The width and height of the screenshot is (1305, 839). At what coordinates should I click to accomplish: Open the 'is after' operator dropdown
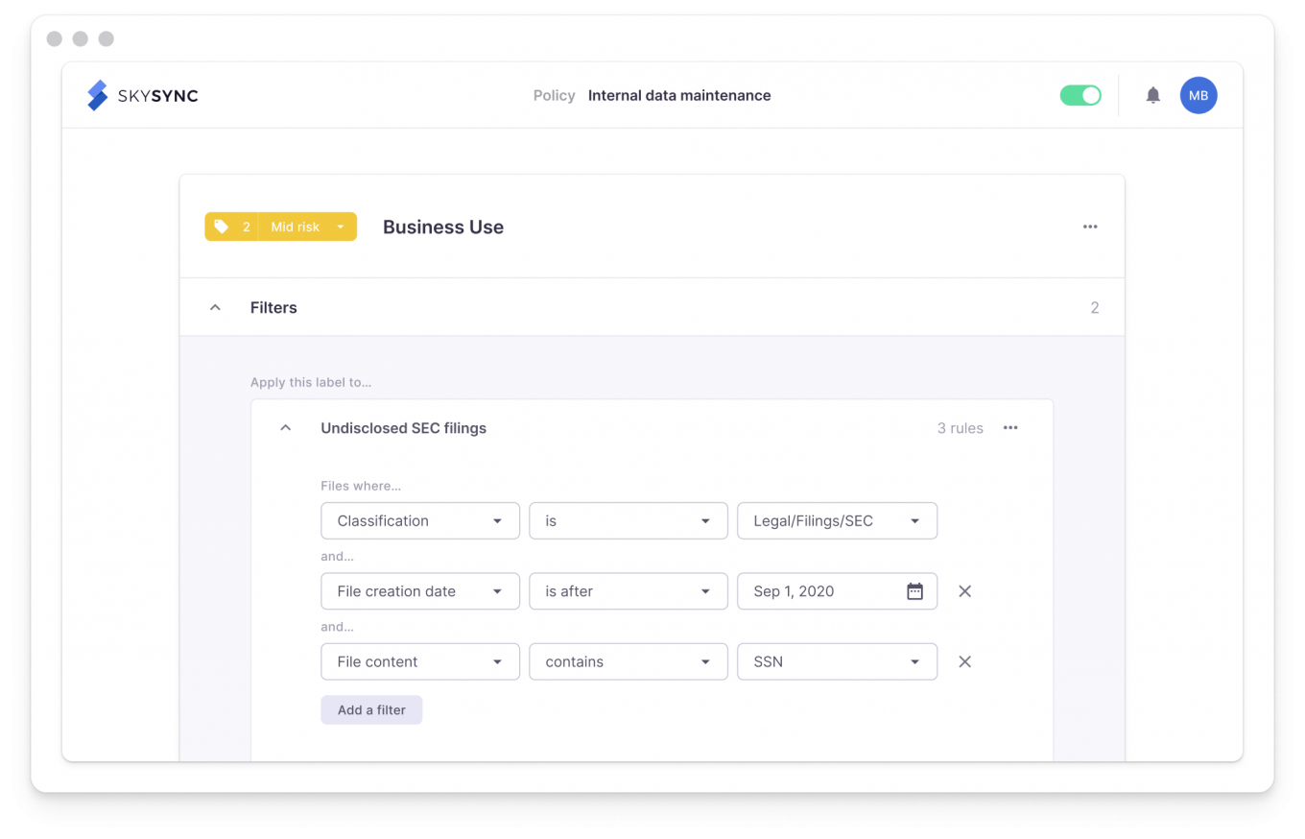pyautogui.click(x=629, y=591)
